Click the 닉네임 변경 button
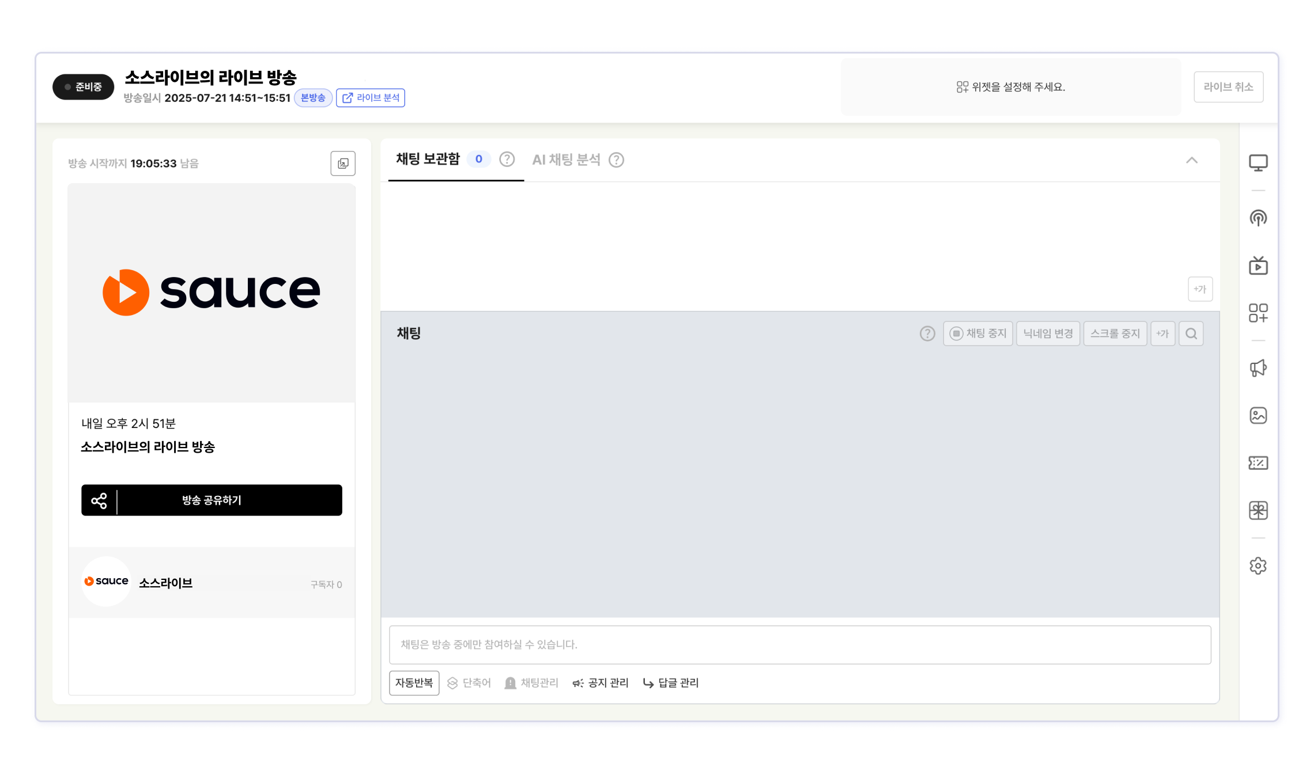The width and height of the screenshot is (1314, 774). tap(1048, 333)
